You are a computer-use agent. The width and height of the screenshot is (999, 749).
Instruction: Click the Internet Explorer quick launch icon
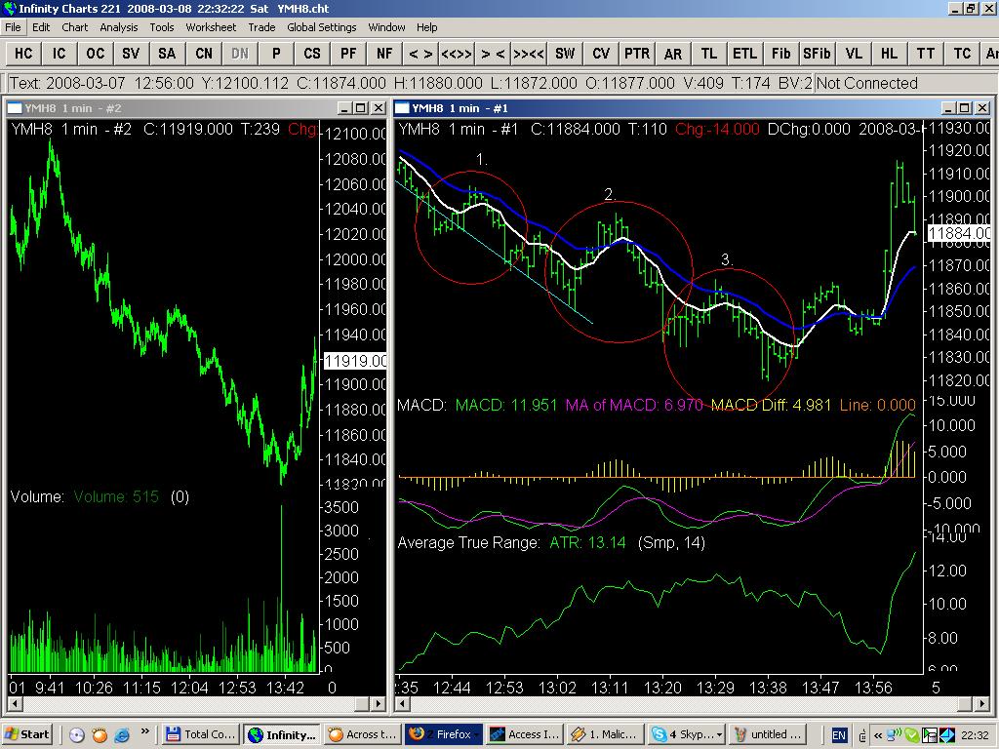pyautogui.click(x=122, y=735)
